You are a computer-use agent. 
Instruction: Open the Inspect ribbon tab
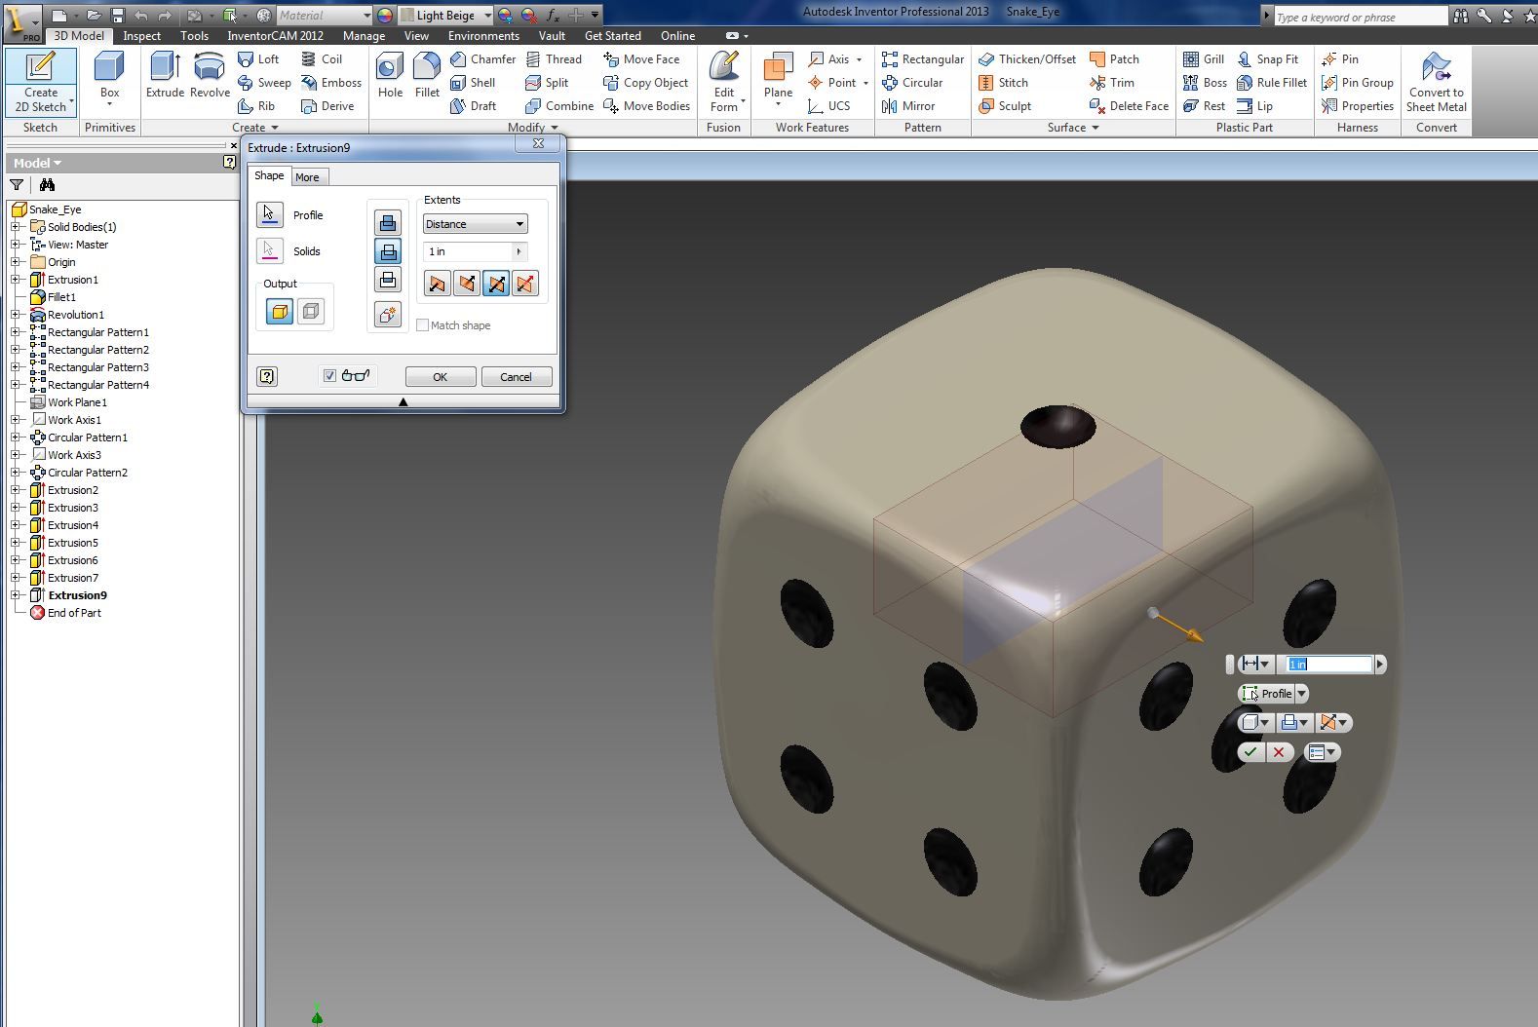[141, 36]
